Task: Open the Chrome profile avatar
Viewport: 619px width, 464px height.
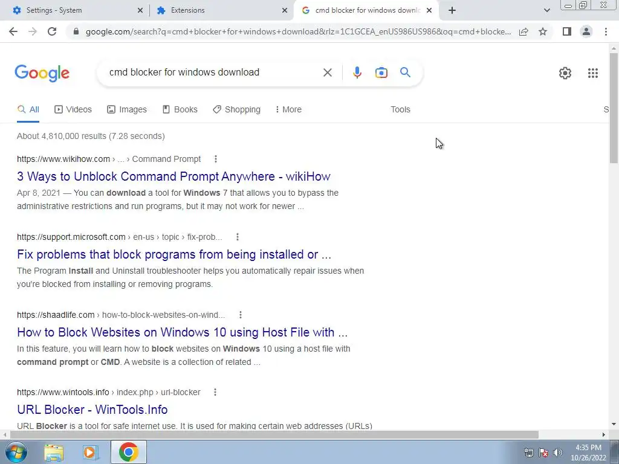Action: pyautogui.click(x=586, y=31)
